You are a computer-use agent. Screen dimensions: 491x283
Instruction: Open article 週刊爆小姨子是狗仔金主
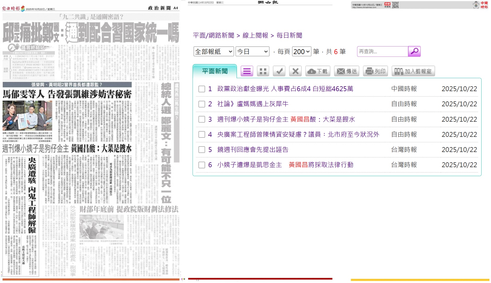coord(286,119)
